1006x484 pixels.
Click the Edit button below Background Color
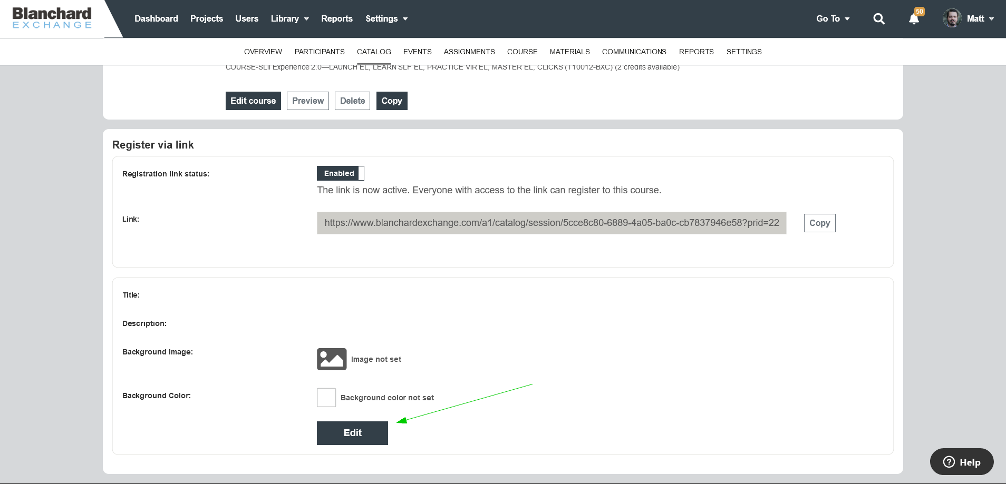coord(352,432)
